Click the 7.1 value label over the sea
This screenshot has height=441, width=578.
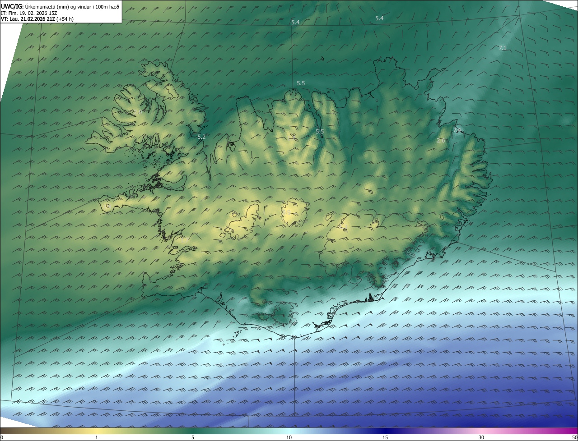(x=503, y=48)
